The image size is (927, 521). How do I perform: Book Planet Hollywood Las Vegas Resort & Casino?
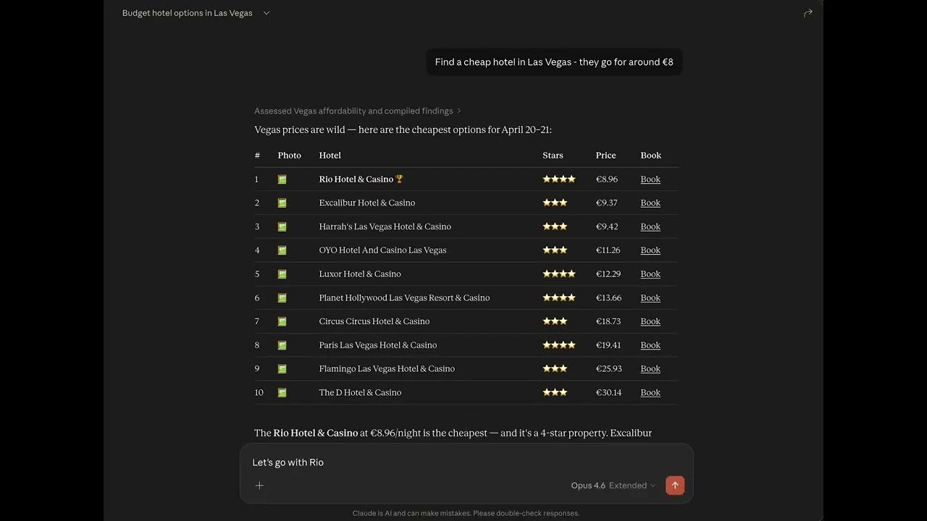click(x=650, y=297)
